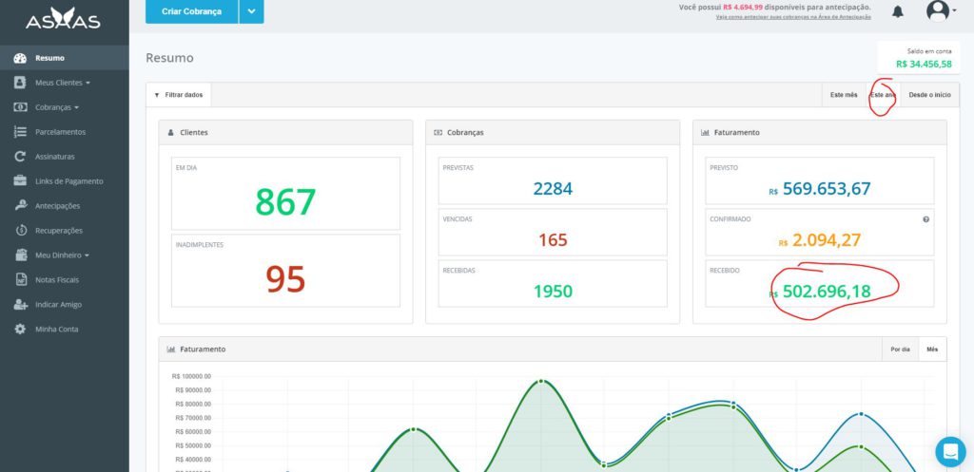Expand the Meu Dinheiro submenu
The image size is (974, 472).
(87, 255)
